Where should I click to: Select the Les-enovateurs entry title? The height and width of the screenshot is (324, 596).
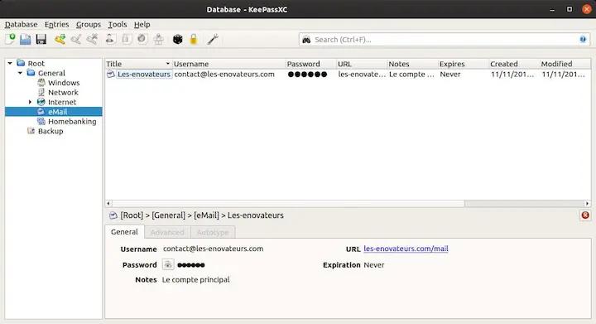tap(144, 74)
